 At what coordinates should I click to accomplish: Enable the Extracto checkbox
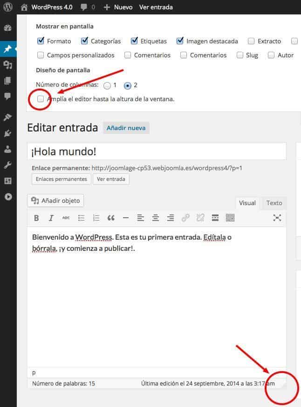(251, 41)
